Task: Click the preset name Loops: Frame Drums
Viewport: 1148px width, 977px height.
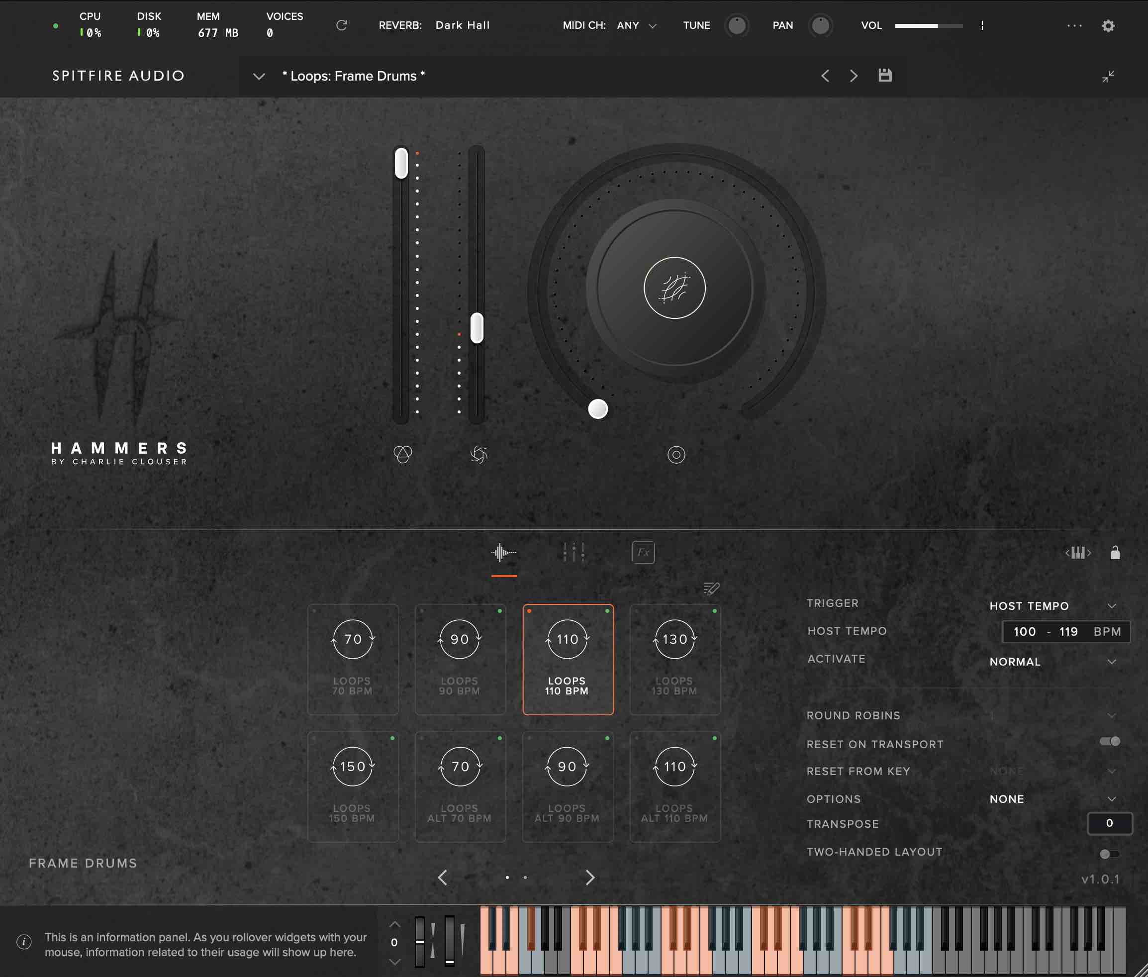Action: point(353,76)
